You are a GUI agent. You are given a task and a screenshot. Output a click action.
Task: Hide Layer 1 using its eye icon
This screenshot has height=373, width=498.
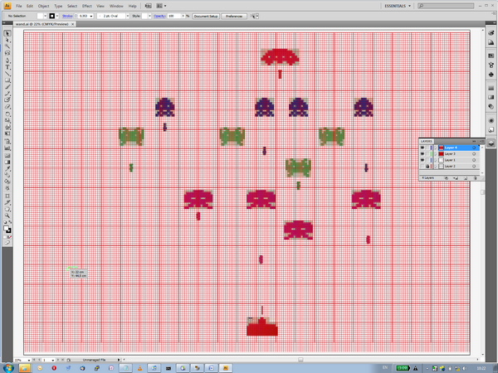coord(422,160)
